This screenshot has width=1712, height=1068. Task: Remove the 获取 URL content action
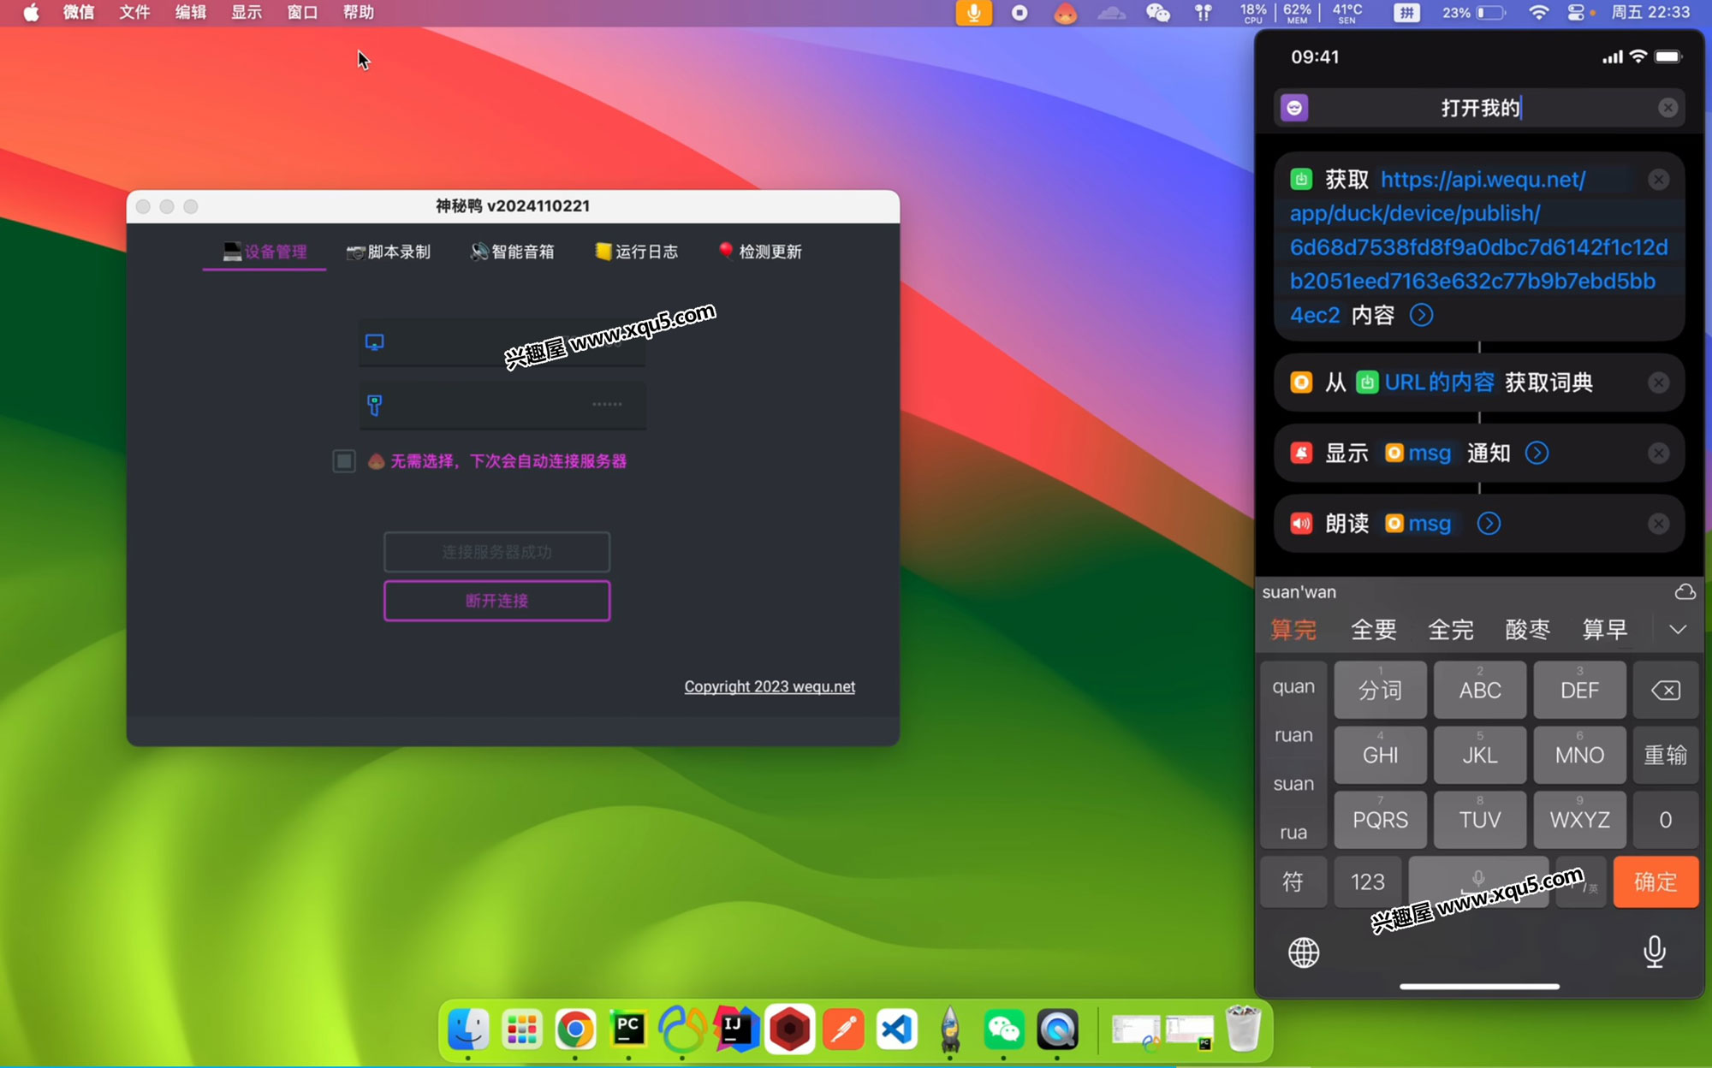[1658, 180]
